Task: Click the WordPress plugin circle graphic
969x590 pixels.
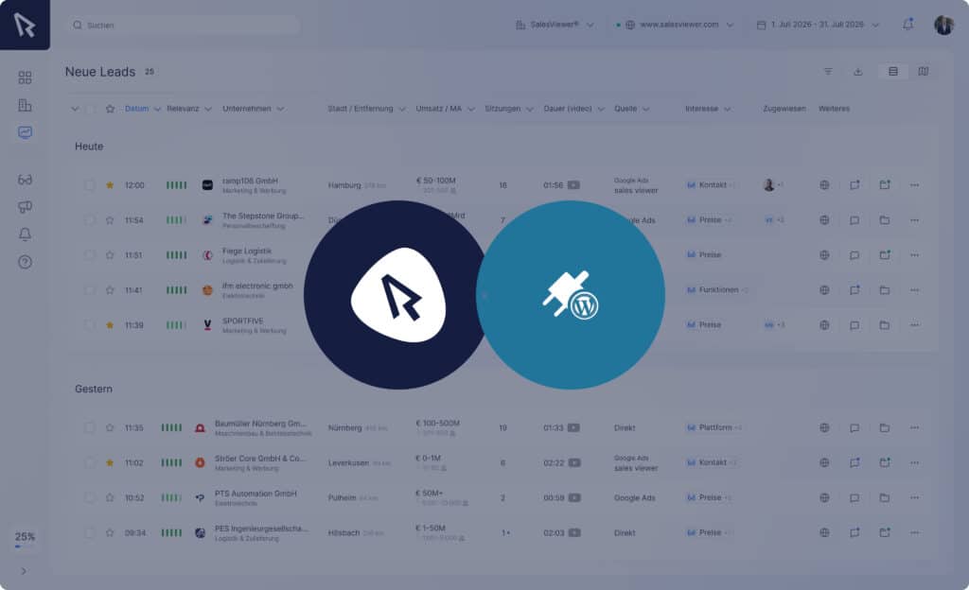Action: [571, 295]
